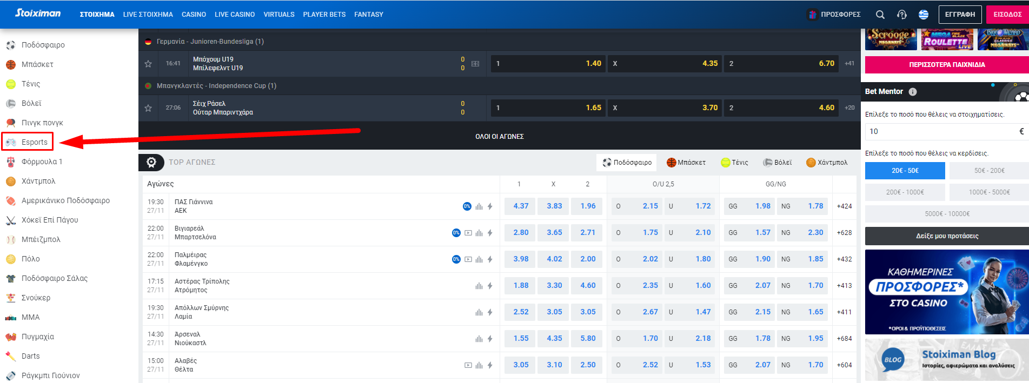Image resolution: width=1029 pixels, height=383 pixels.
Task: Click the soccer ball icon beside Ποδόσφαιρο in sidebar
Action: 11,45
